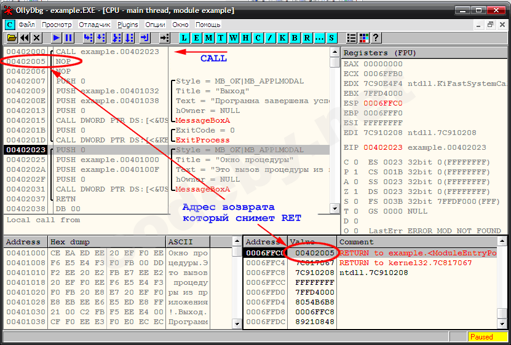Open the Call stack K button

[x=282, y=38]
